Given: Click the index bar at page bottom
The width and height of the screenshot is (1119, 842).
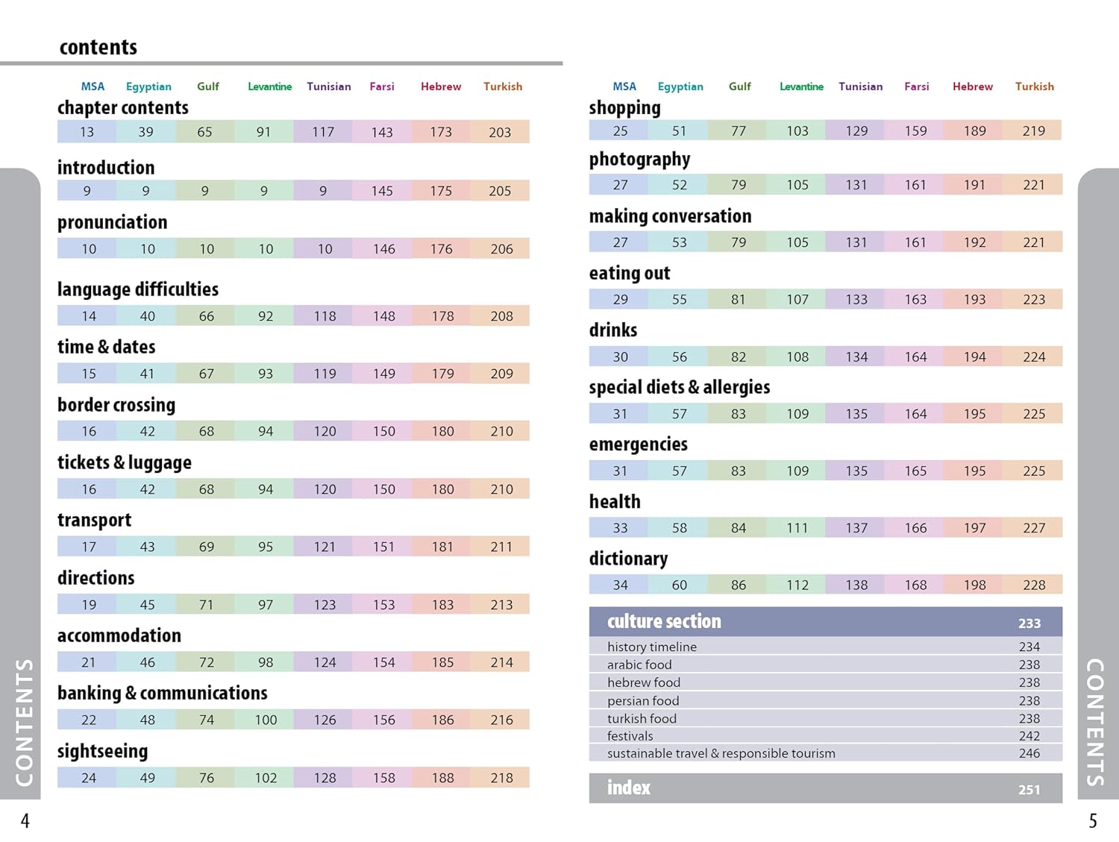Looking at the screenshot, I should click(x=824, y=788).
